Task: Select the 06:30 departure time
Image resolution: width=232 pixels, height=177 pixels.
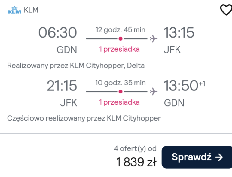Action: pos(58,32)
